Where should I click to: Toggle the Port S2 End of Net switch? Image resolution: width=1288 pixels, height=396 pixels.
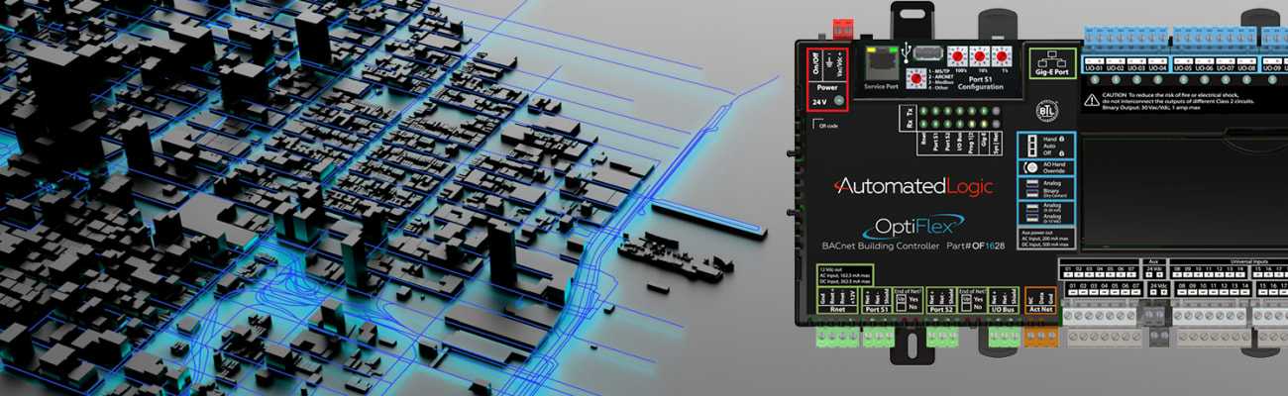point(966,304)
